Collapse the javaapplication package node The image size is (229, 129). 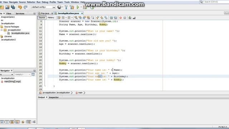coord(1,30)
